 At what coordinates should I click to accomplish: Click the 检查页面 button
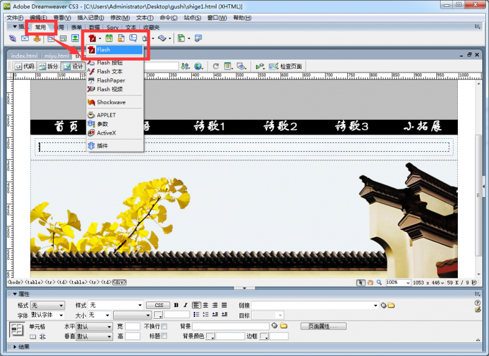[285, 66]
